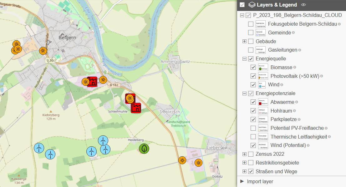This screenshot has height=187, width=346.
Task: Click the Treblitzsch village label on the map
Action: point(170,112)
